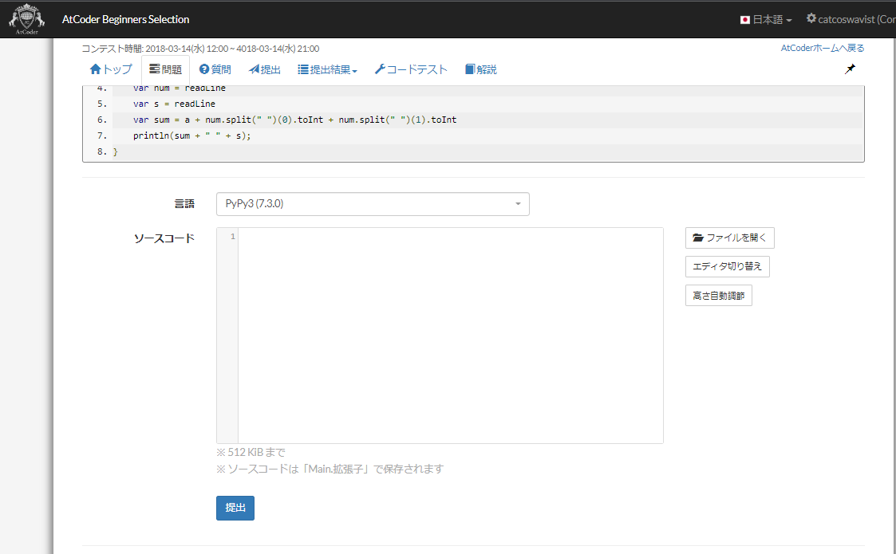Open the AtCoder Beginners Selection title link
Screen dimensions: 896x554
[x=126, y=19]
